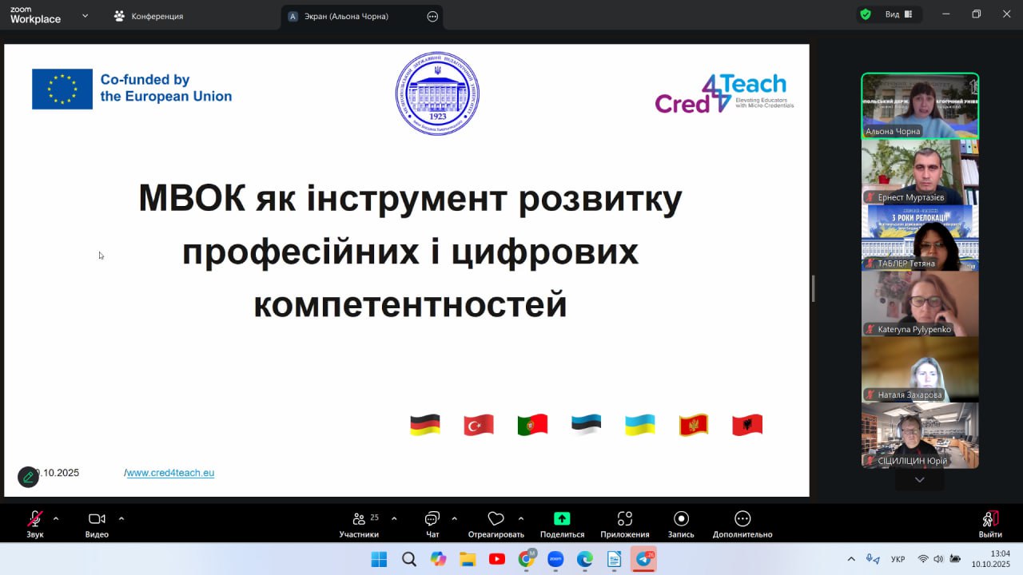Click the React heart icon
This screenshot has width=1023, height=575.
pos(496,519)
